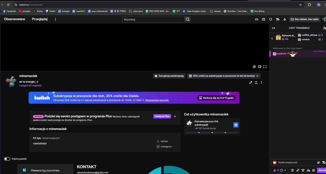326x174 pixels.
Task: Click the Zarządzaj subskrypcją button
Action: click(x=169, y=76)
